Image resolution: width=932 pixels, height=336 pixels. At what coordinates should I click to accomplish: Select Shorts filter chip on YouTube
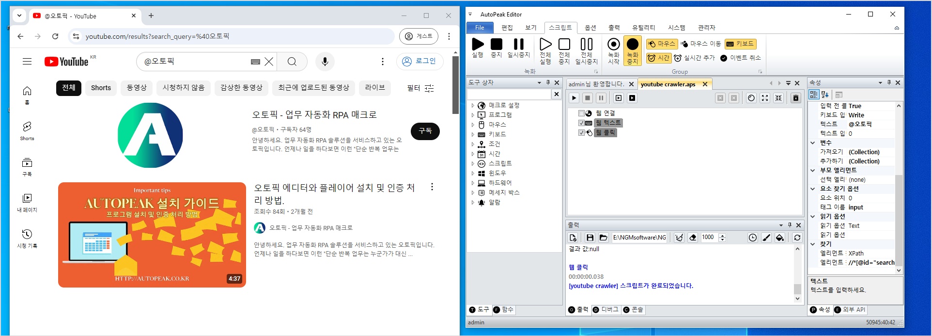click(101, 88)
